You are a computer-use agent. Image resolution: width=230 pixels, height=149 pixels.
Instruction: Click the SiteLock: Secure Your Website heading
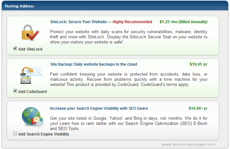[x=78, y=22]
